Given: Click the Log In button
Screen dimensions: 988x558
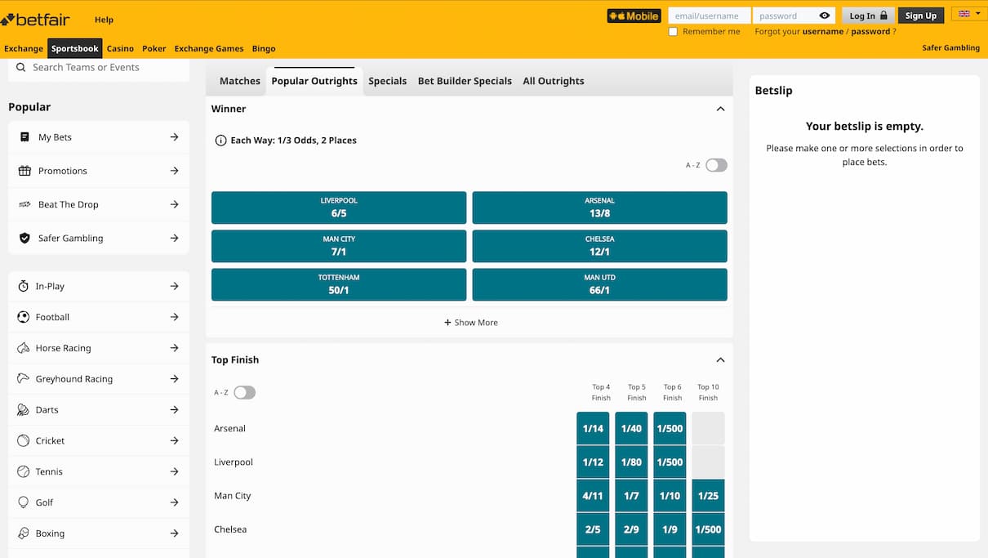Looking at the screenshot, I should 868,16.
